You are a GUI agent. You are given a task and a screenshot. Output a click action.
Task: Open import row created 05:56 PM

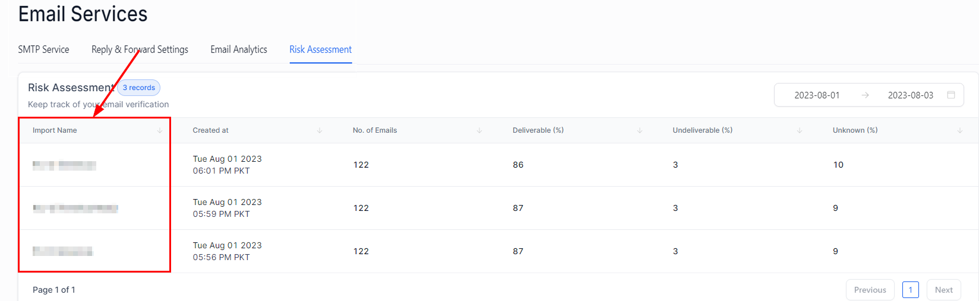62,251
